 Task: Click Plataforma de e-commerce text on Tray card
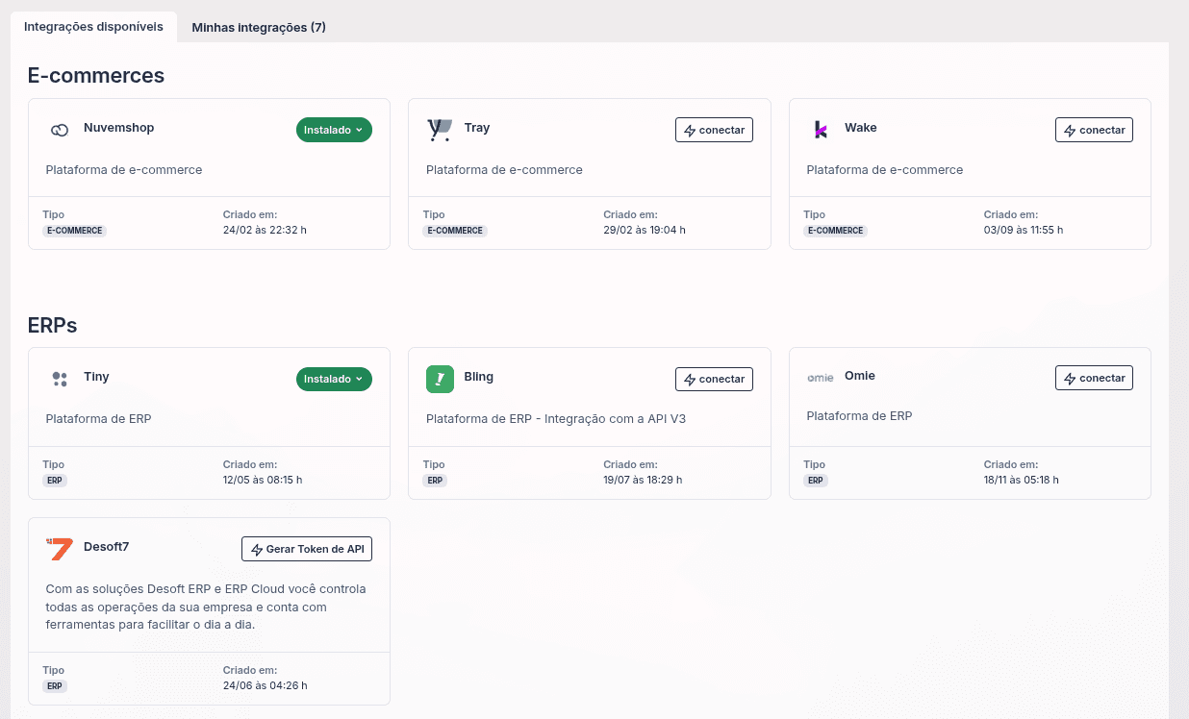(x=504, y=170)
